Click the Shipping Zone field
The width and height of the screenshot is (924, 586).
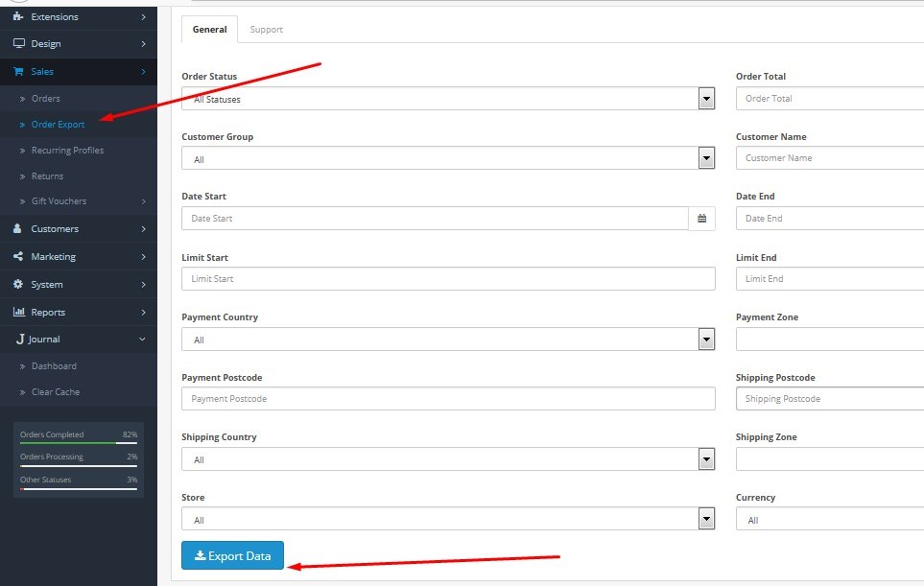coord(830,458)
